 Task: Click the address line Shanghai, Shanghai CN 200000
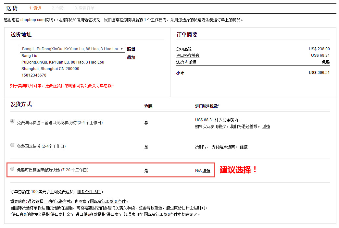50,69
